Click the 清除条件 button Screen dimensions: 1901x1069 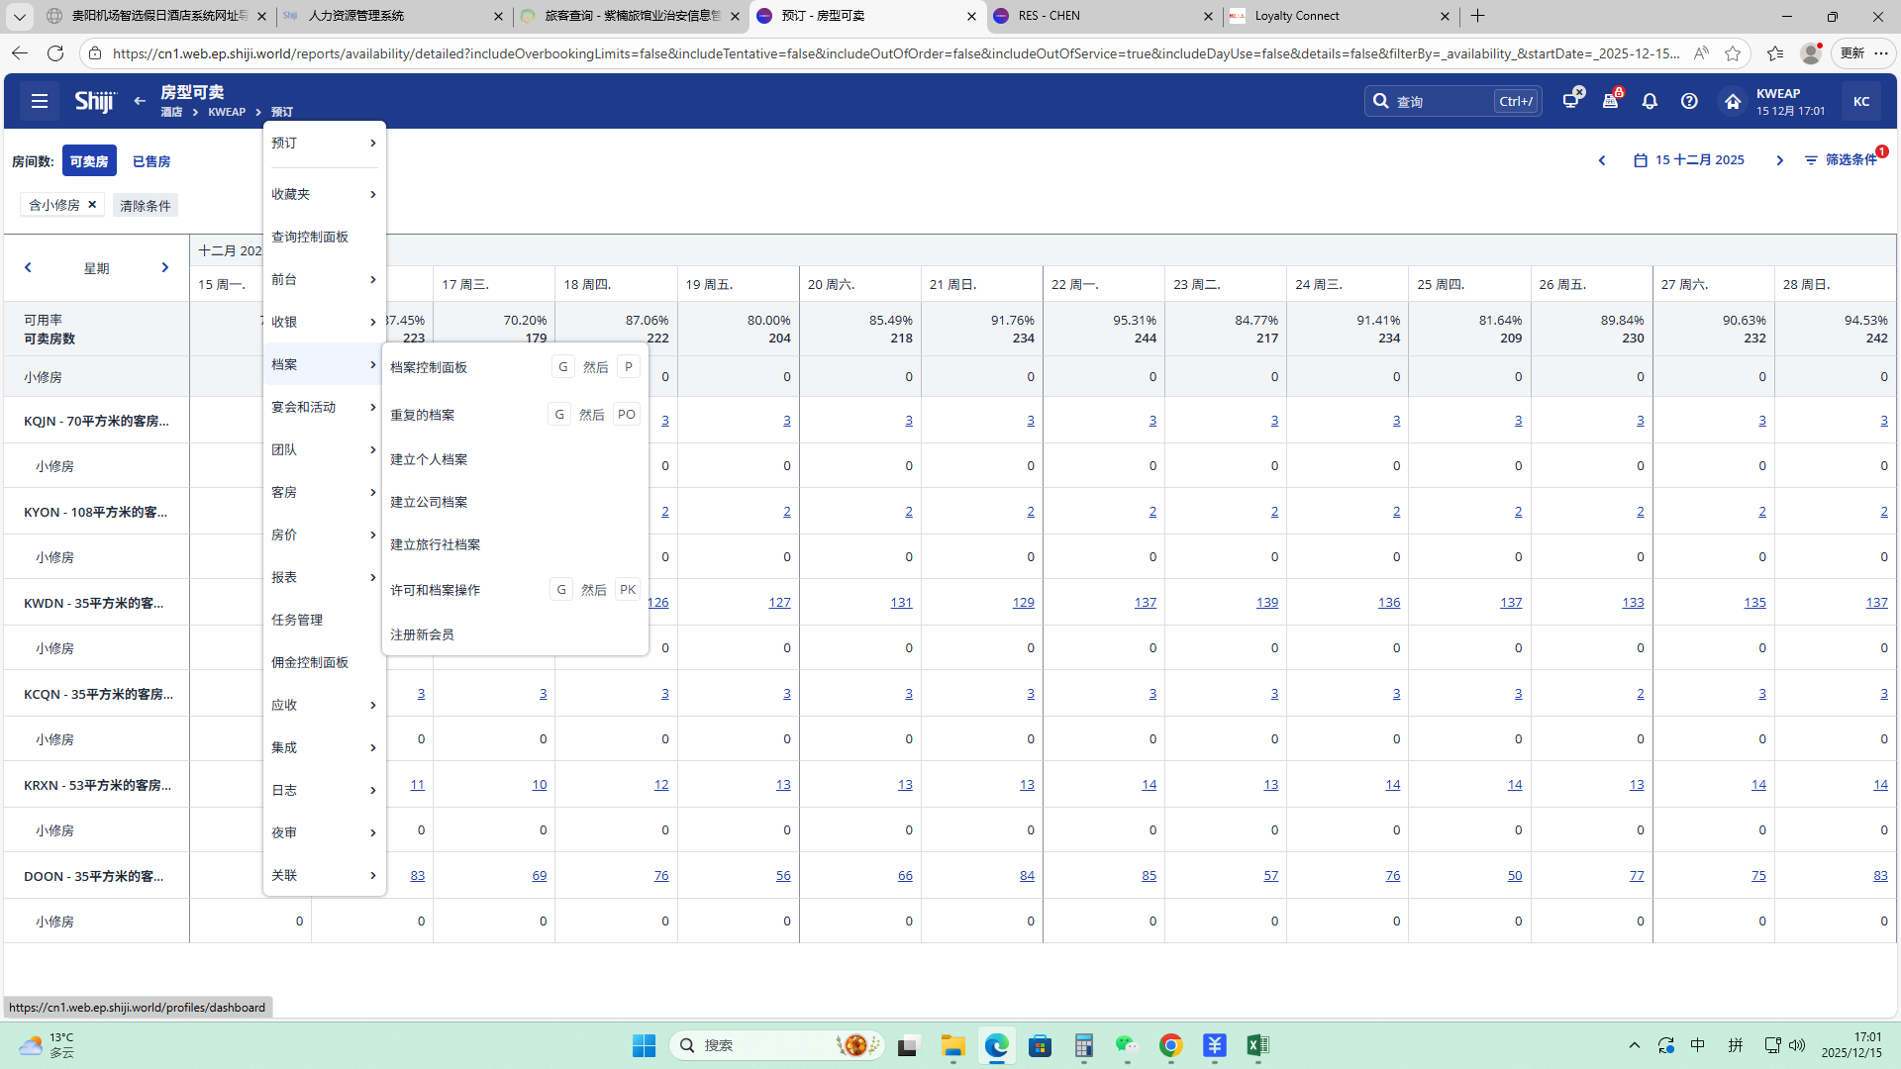(146, 206)
